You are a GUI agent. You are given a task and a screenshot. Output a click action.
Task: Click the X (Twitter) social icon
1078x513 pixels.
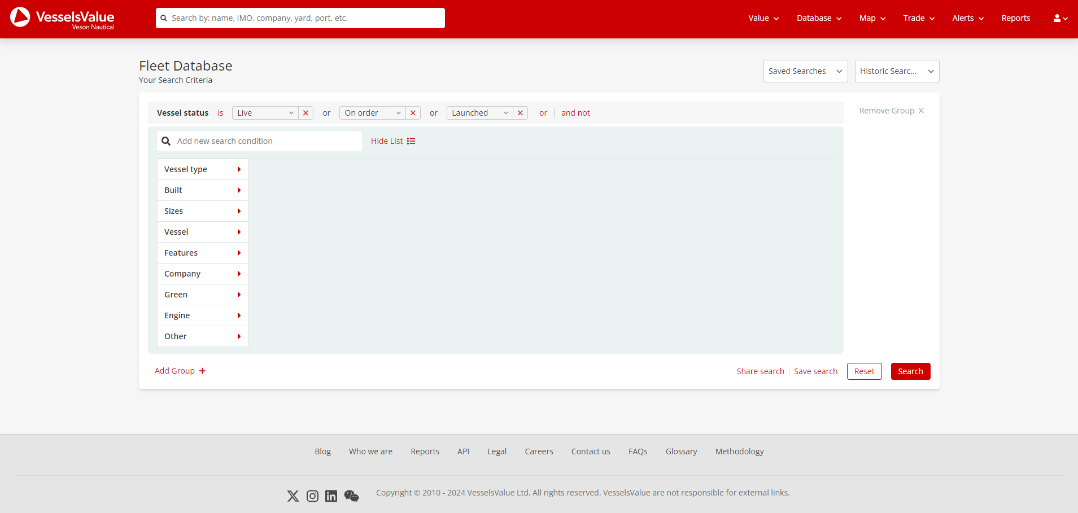293,496
